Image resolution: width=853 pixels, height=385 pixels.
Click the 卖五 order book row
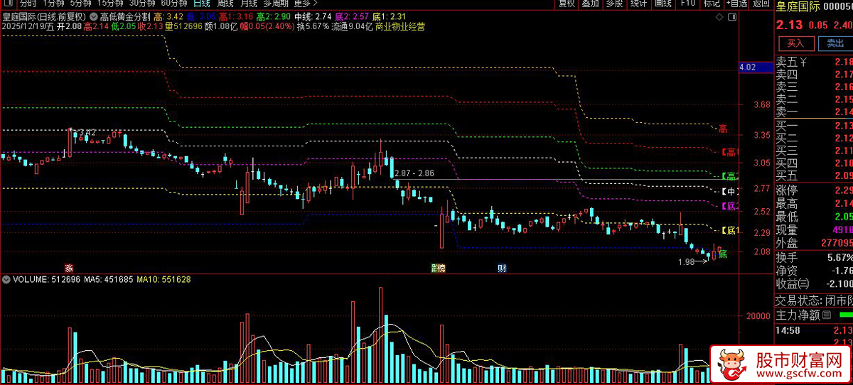pos(814,63)
